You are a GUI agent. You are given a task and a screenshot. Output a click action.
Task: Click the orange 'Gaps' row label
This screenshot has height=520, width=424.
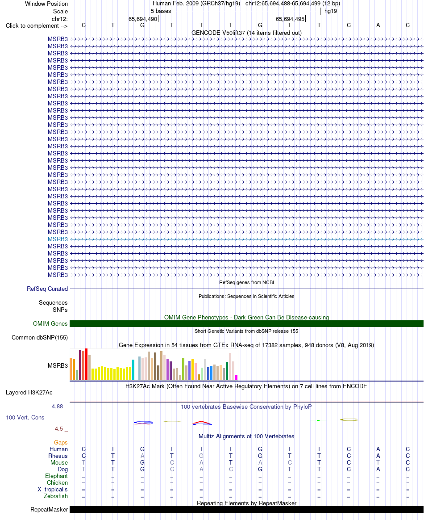click(x=61, y=443)
